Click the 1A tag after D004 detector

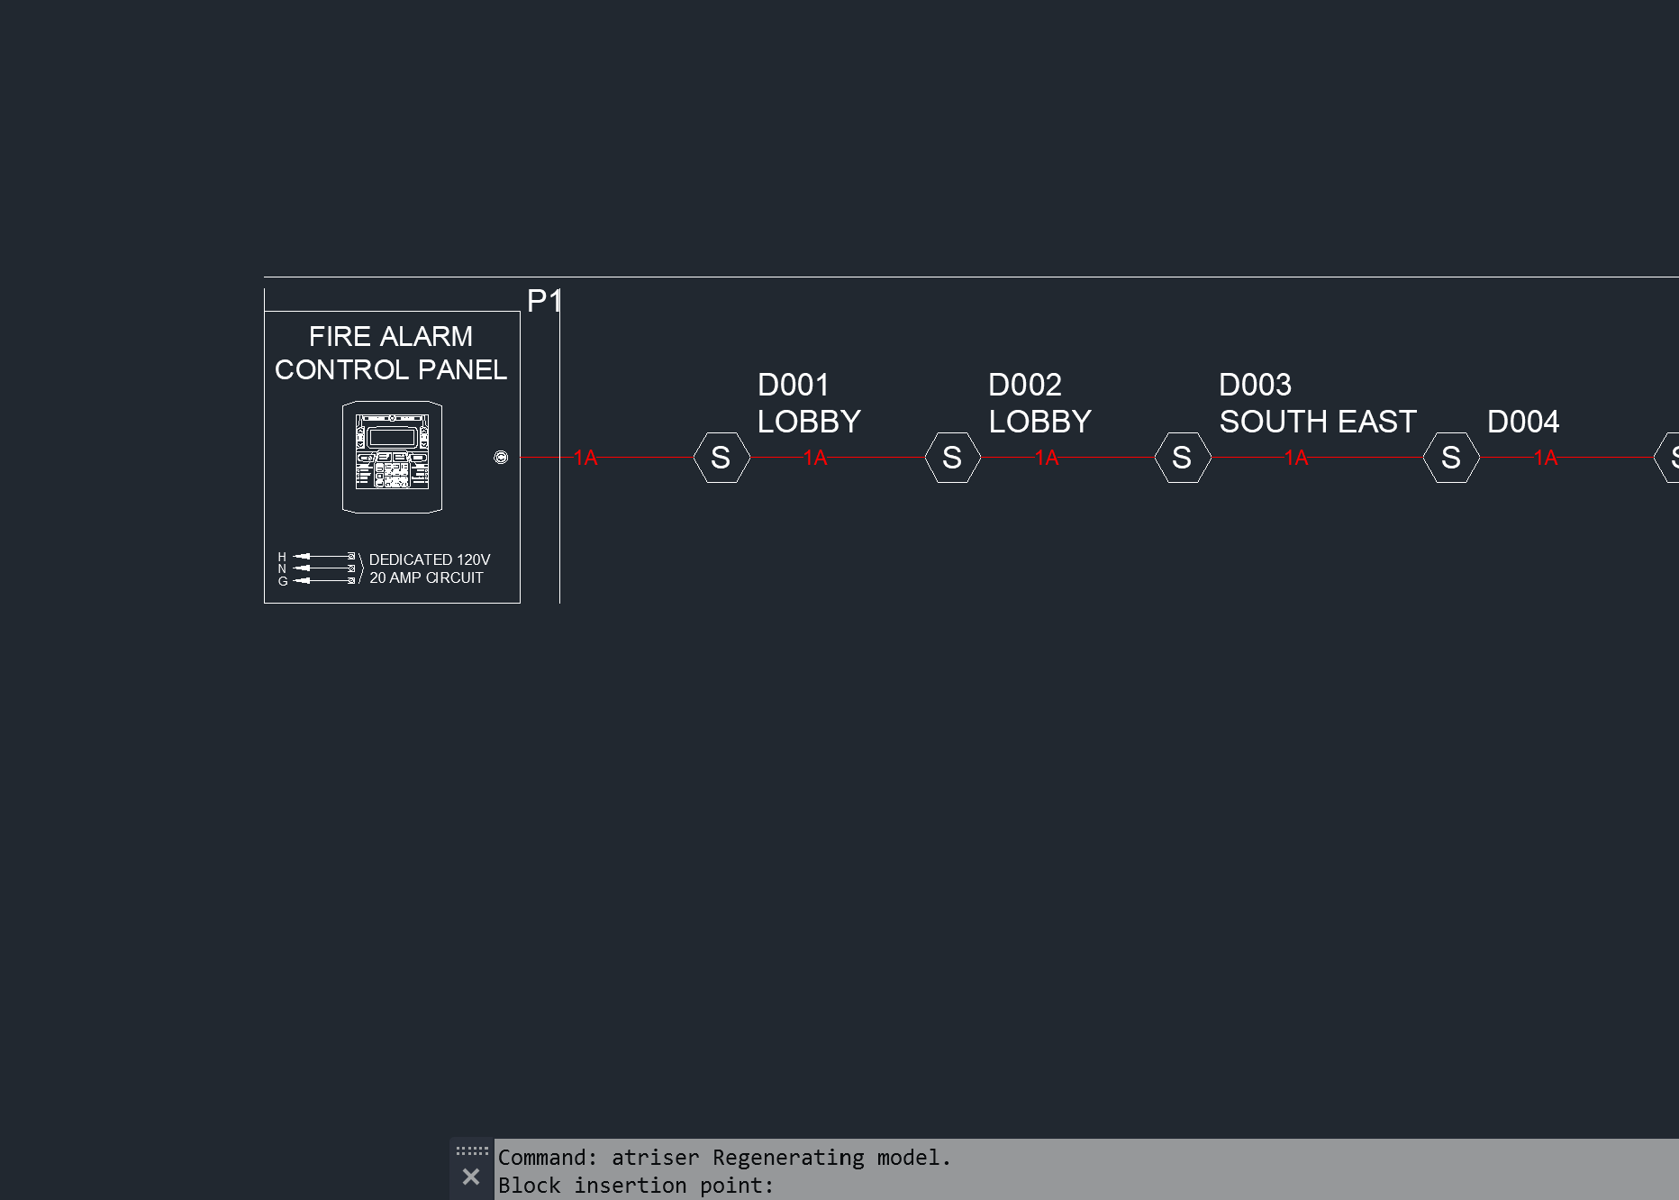1546,458
